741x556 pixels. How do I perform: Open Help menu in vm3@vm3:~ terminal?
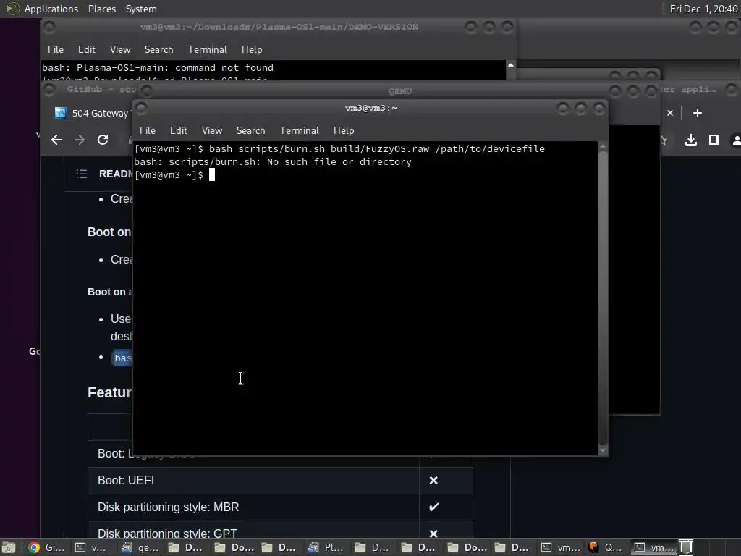[x=344, y=130]
